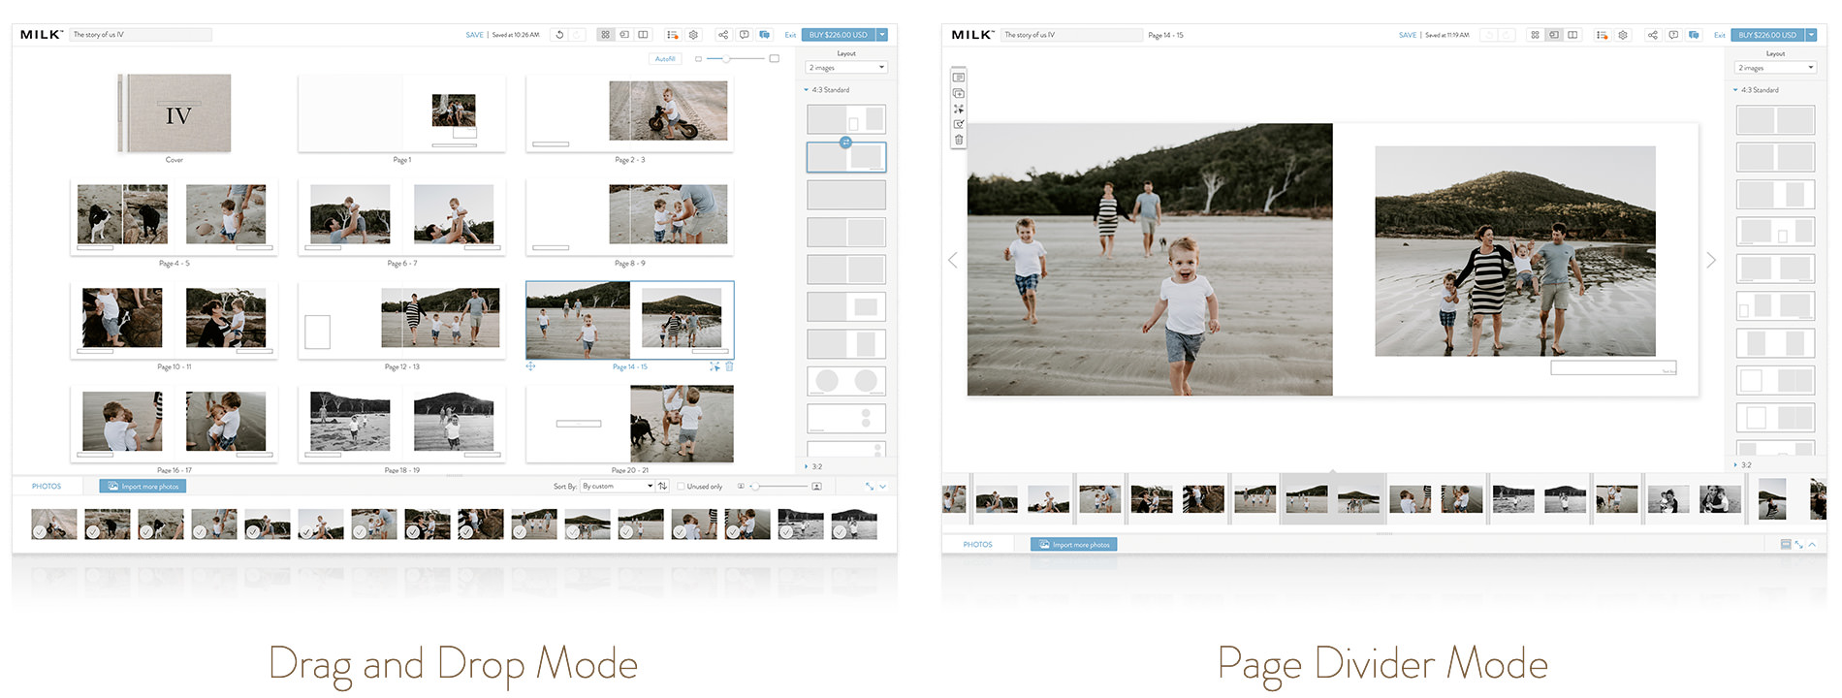Open the checklist icon in left window
Screen dimensions: 1842x698
[x=673, y=35]
